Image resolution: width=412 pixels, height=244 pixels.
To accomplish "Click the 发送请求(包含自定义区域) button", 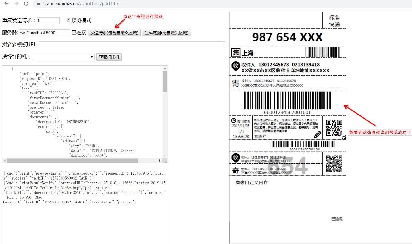I will (x=114, y=33).
